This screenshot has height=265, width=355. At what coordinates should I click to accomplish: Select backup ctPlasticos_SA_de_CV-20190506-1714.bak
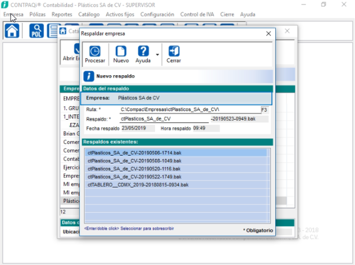(176, 153)
